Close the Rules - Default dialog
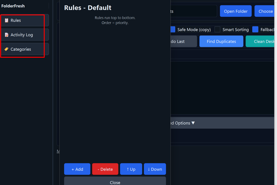Image resolution: width=277 pixels, height=185 pixels. pos(115,182)
